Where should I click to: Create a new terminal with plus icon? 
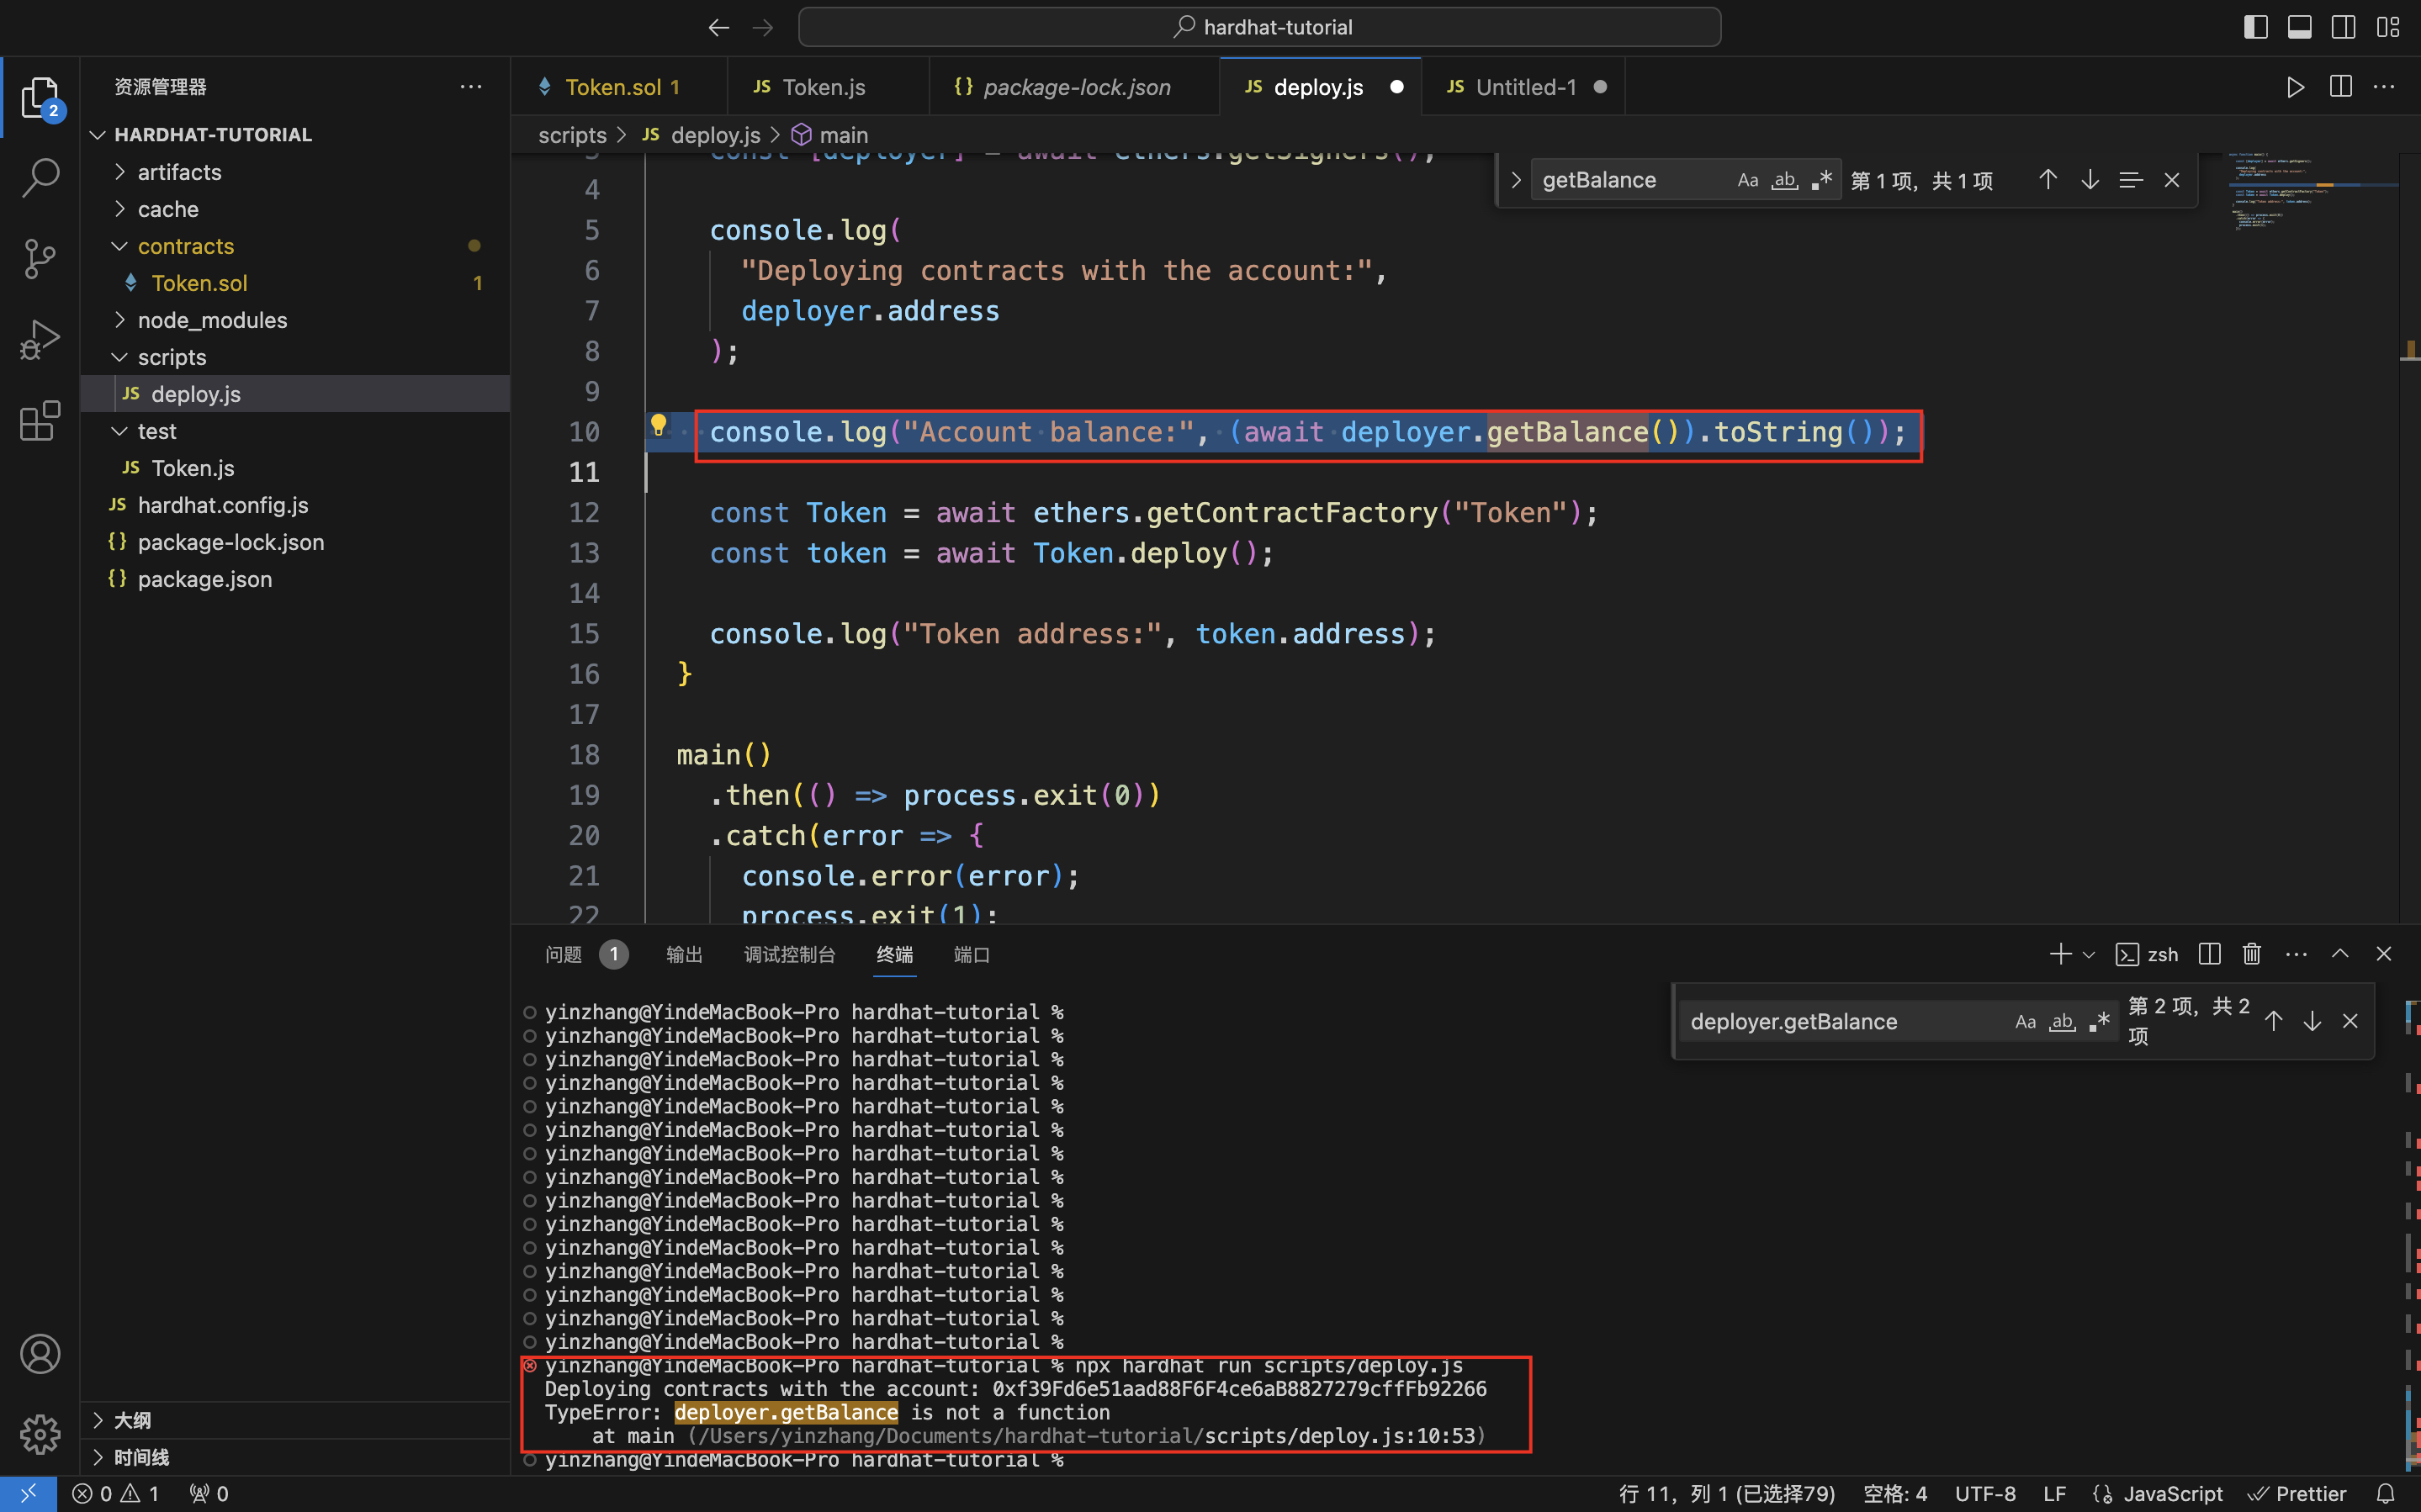(x=2060, y=954)
